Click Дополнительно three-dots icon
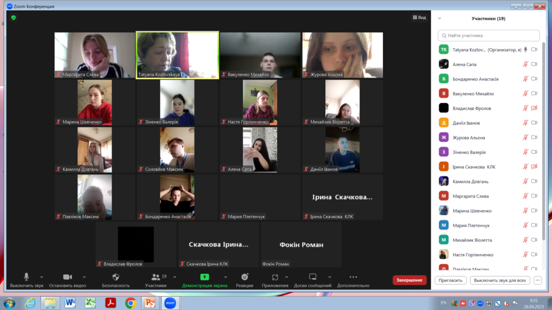This screenshot has height=310, width=552. click(x=353, y=277)
